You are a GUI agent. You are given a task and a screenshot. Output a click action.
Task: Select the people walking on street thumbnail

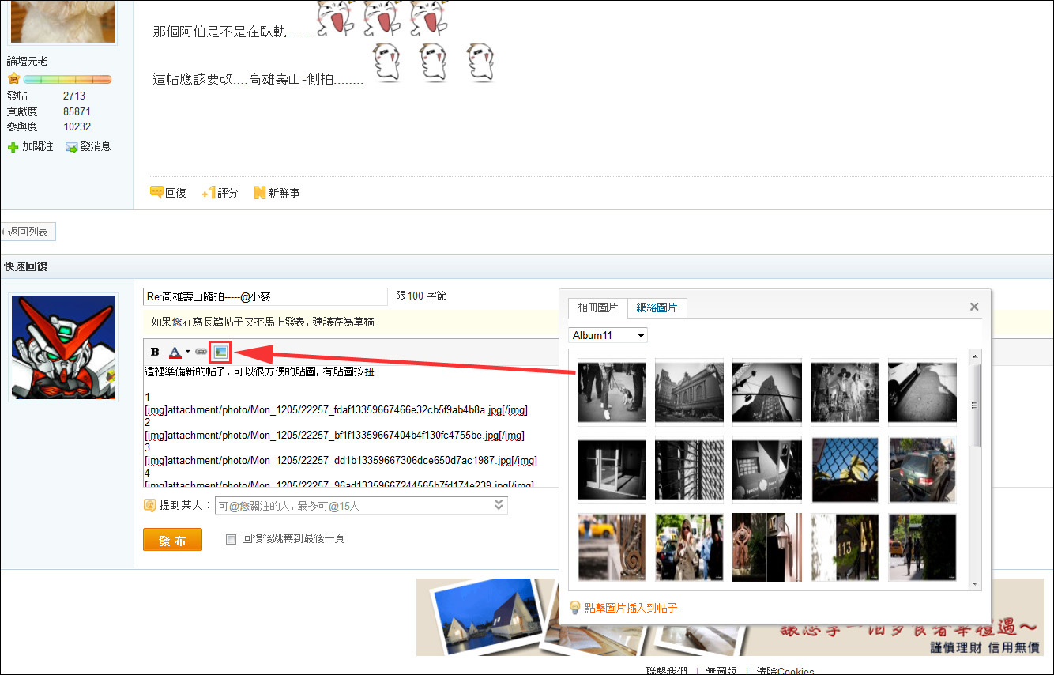pyautogui.click(x=922, y=547)
